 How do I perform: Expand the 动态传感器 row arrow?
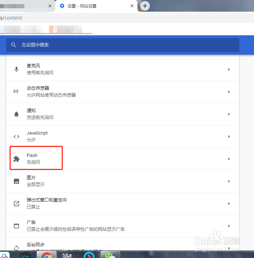coord(229,92)
